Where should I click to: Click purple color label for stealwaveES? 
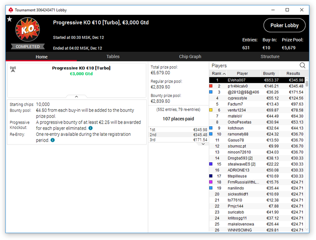point(211,164)
